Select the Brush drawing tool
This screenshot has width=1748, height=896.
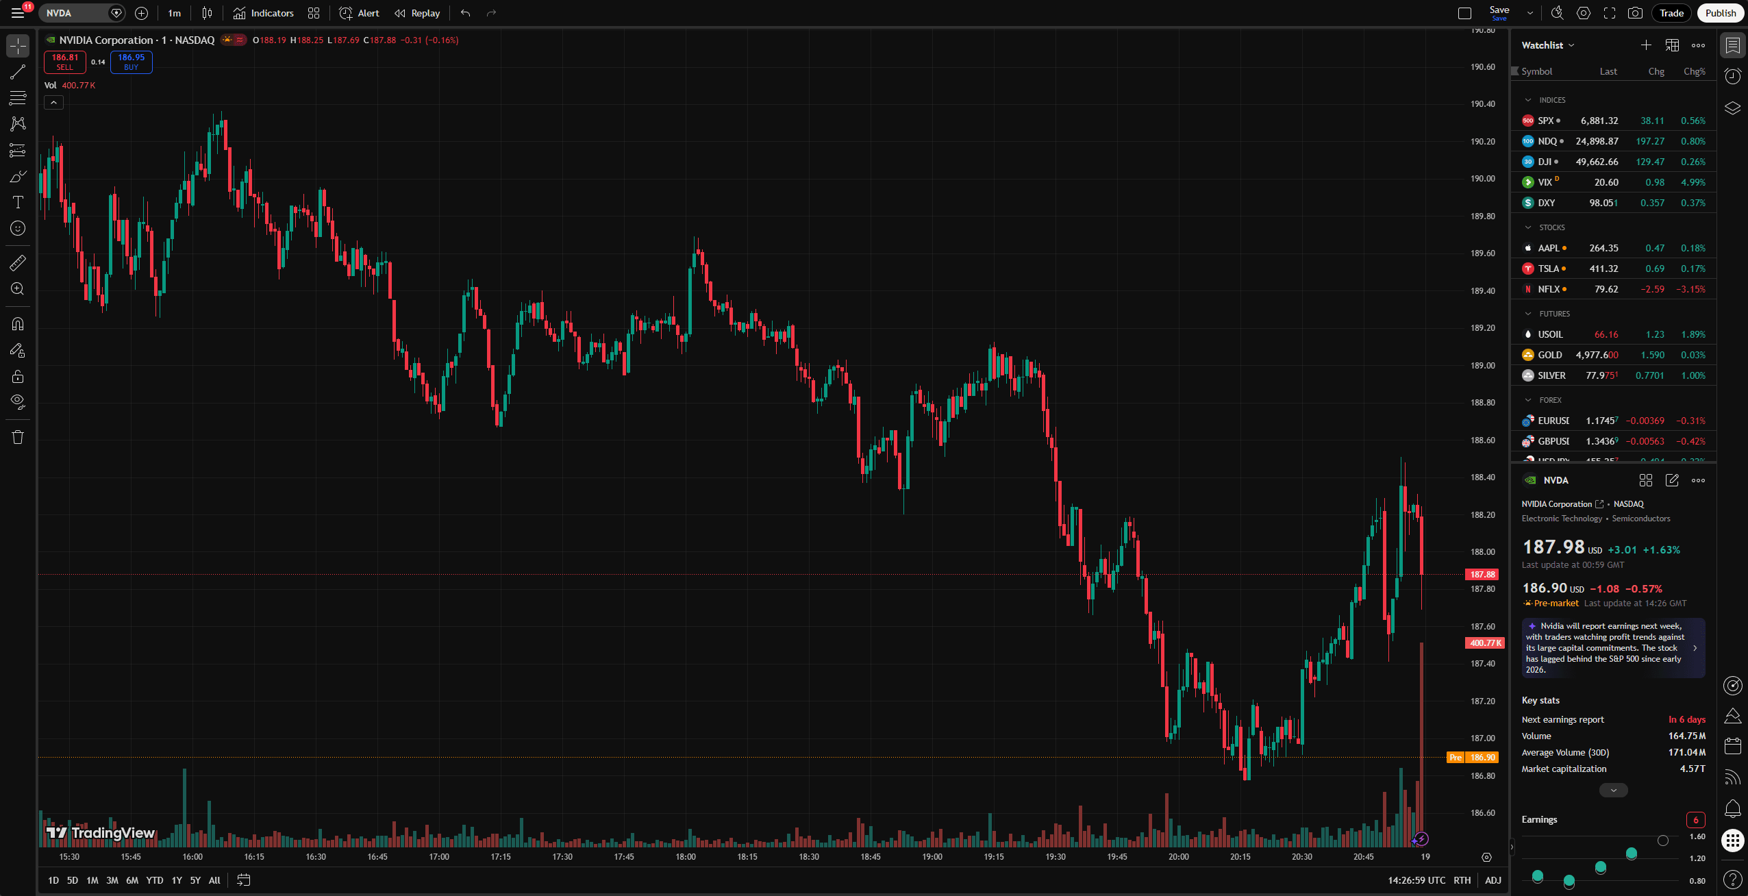click(x=17, y=176)
